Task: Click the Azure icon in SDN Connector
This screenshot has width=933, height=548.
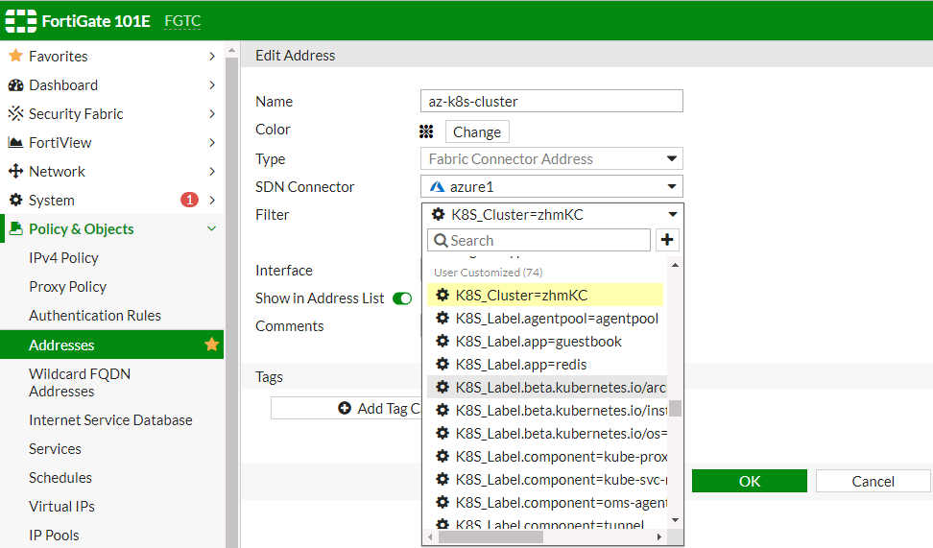Action: pyautogui.click(x=438, y=187)
